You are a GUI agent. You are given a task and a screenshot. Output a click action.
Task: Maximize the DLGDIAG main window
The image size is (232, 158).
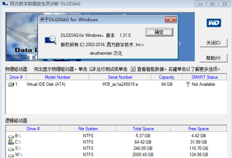[212, 4]
